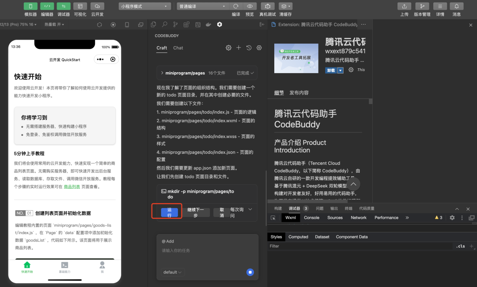Click the @Add context button

pos(168,241)
